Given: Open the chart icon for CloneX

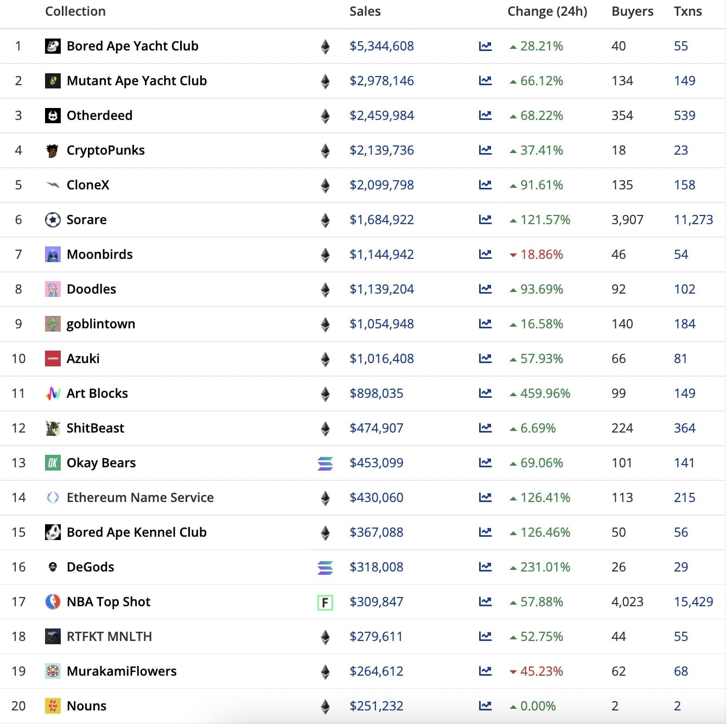Looking at the screenshot, I should coord(485,185).
